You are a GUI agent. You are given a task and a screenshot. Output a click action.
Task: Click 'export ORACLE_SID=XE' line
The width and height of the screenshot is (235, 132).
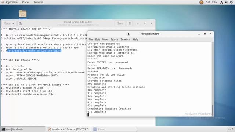click(21, 78)
